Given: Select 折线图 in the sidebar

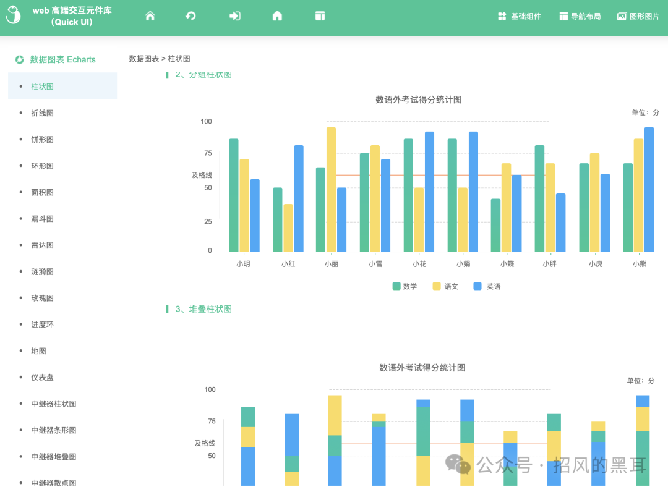Looking at the screenshot, I should pyautogui.click(x=42, y=112).
